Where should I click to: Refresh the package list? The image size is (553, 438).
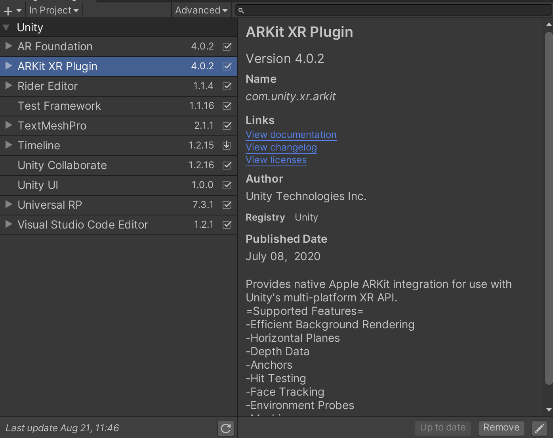coord(226,428)
